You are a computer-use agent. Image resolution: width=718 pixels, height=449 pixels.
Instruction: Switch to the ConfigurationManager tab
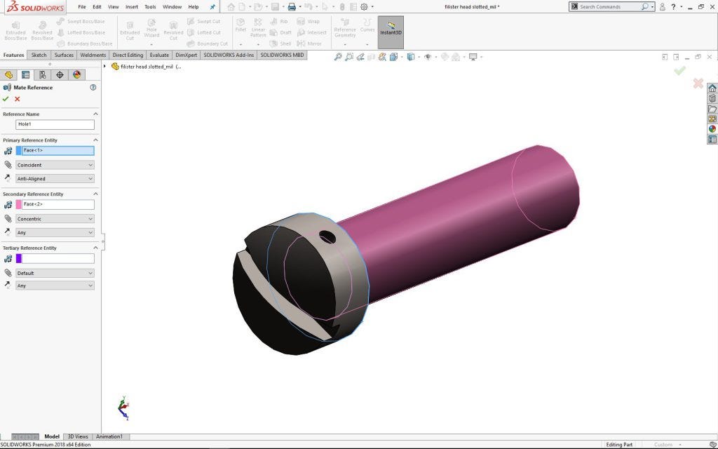coord(43,74)
